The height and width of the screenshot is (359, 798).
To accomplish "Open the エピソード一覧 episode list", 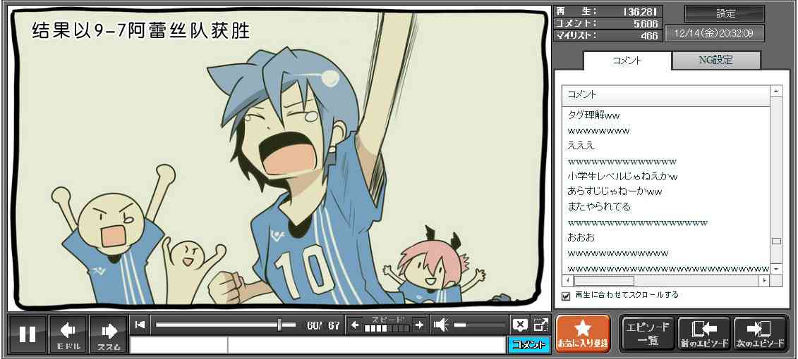I will pos(647,334).
